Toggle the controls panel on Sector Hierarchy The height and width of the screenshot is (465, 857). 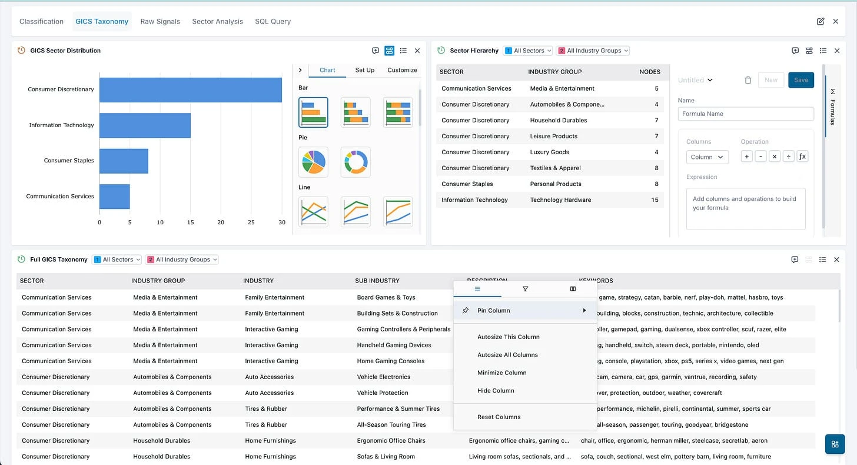(809, 51)
